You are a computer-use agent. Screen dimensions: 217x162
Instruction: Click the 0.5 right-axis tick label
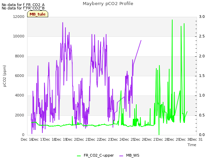202,115
